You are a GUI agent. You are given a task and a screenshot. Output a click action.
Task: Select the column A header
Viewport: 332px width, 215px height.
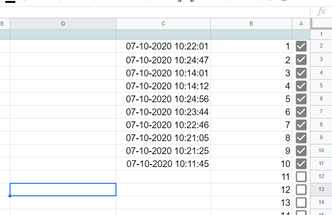[x=301, y=24]
